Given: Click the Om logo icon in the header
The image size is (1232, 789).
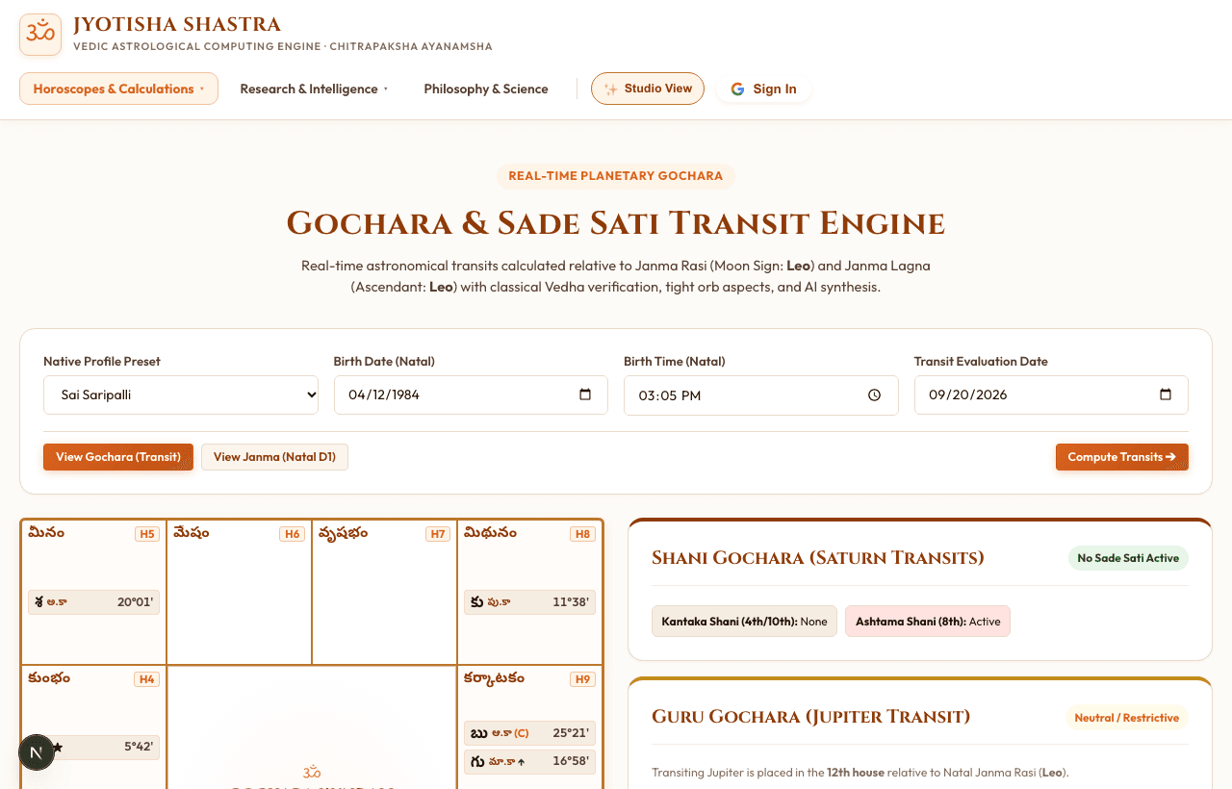Looking at the screenshot, I should (40, 35).
